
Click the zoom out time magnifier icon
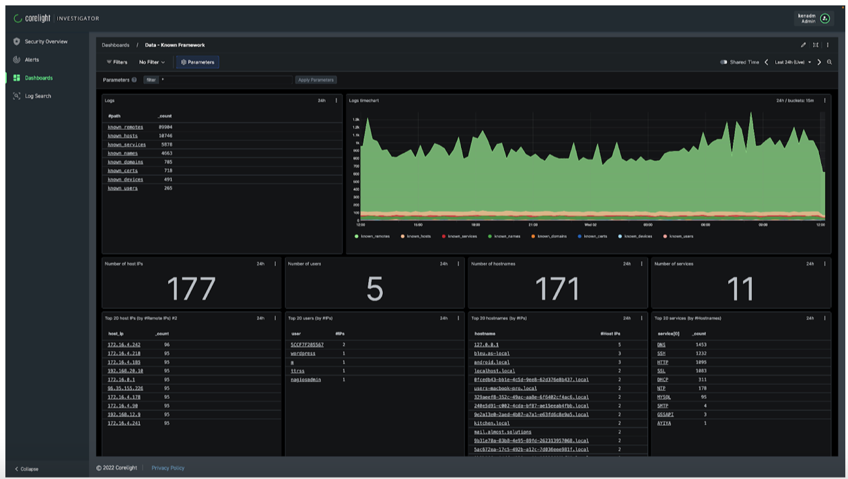829,62
